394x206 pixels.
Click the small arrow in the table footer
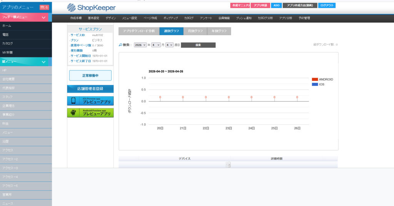tap(228, 165)
